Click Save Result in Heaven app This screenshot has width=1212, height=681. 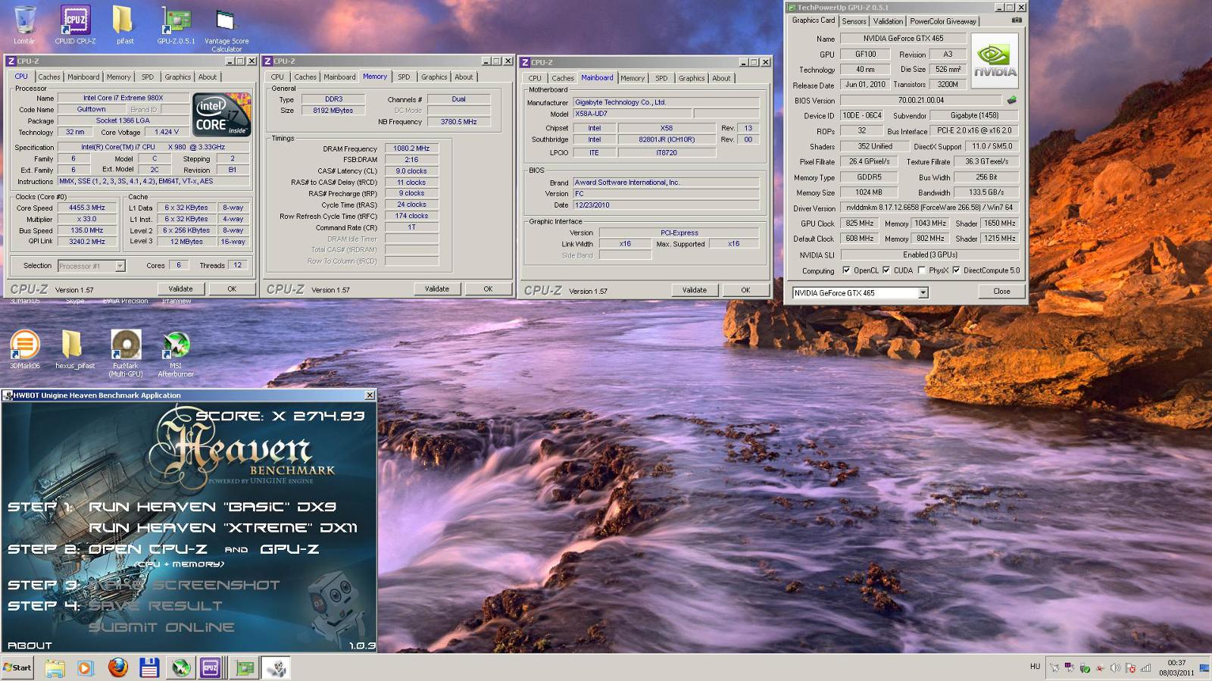155,606
